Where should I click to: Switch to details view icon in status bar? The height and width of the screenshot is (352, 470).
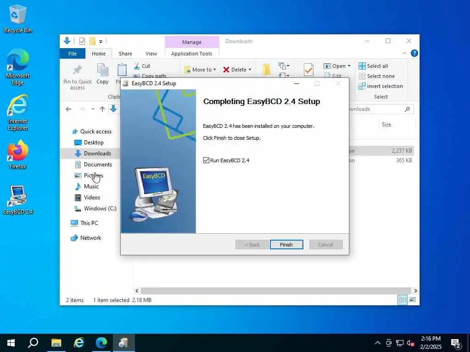click(x=402, y=300)
